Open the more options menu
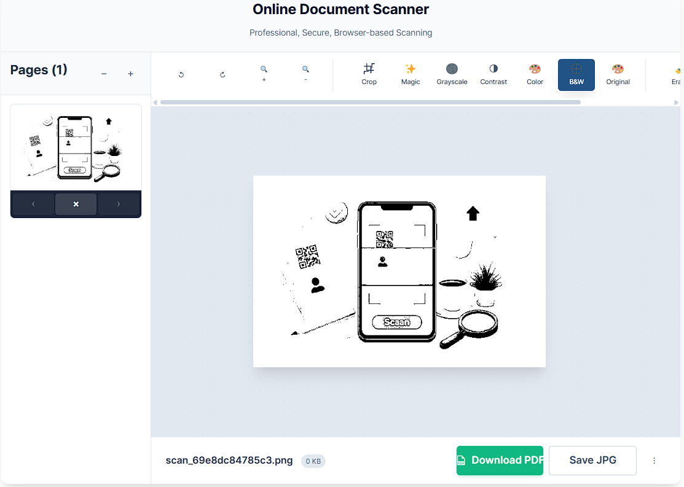 tap(654, 461)
